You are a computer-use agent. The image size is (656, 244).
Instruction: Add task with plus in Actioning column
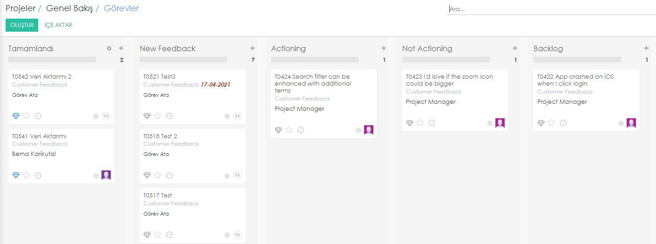384,48
